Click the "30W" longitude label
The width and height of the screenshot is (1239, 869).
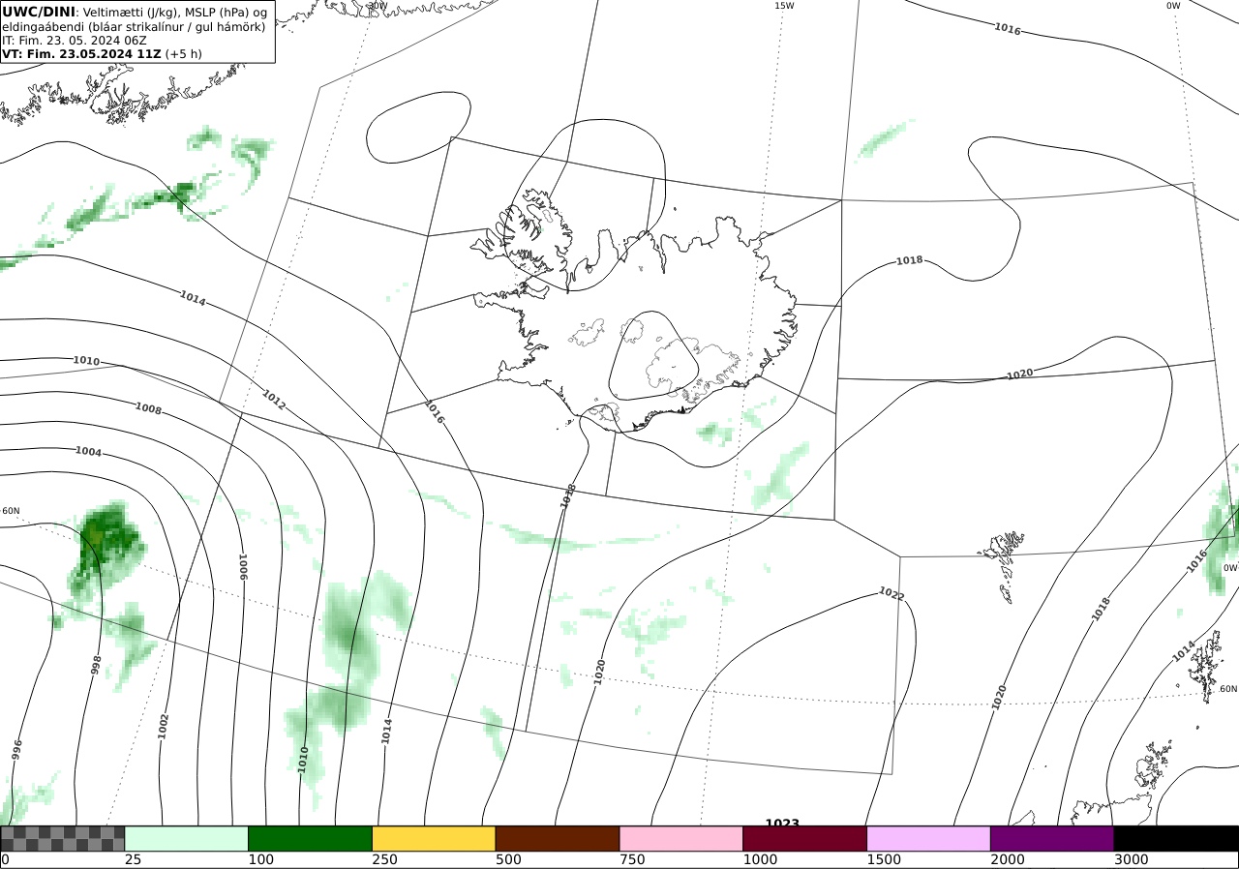click(378, 6)
